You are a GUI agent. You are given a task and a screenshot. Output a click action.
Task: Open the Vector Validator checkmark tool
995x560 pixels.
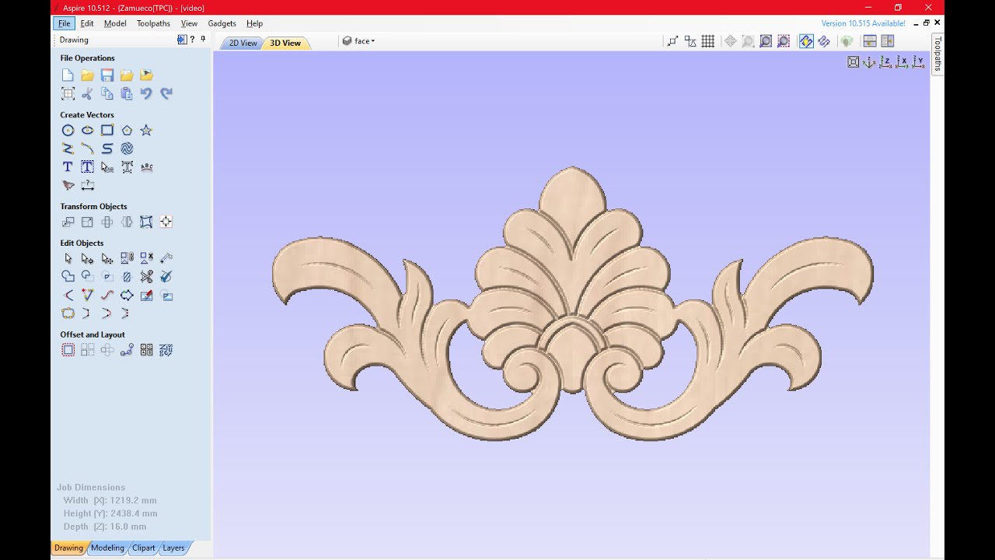click(166, 277)
